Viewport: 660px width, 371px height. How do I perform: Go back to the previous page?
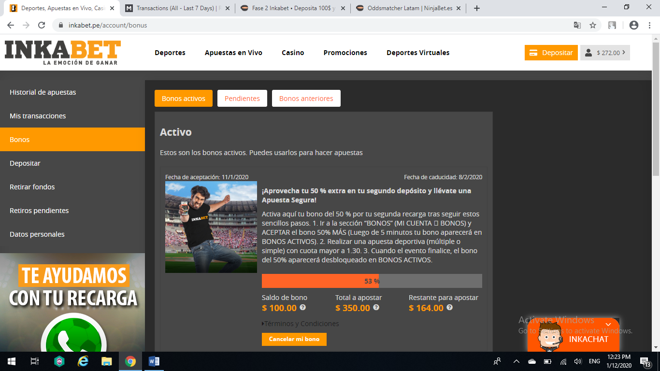tap(11, 25)
